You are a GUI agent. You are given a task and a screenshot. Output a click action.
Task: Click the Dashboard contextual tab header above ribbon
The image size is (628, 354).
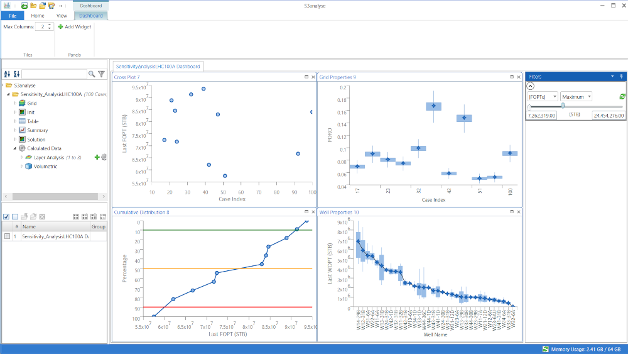point(91,6)
